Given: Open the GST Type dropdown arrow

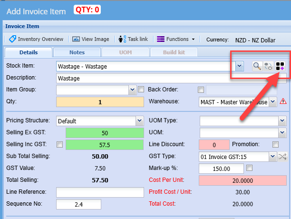Looking at the screenshot, I should [272, 157].
